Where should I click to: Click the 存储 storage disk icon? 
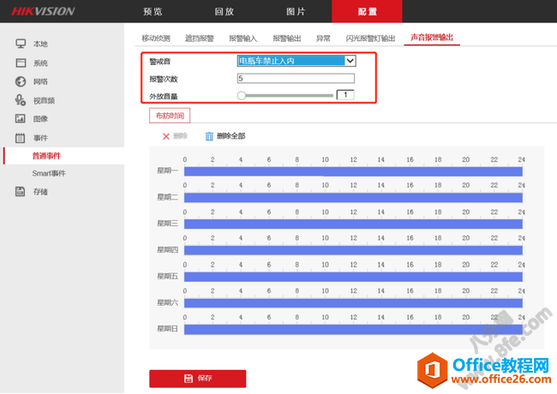pos(21,191)
